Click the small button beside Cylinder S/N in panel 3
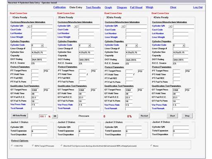This screenshot has width=212, height=159. (123, 26)
